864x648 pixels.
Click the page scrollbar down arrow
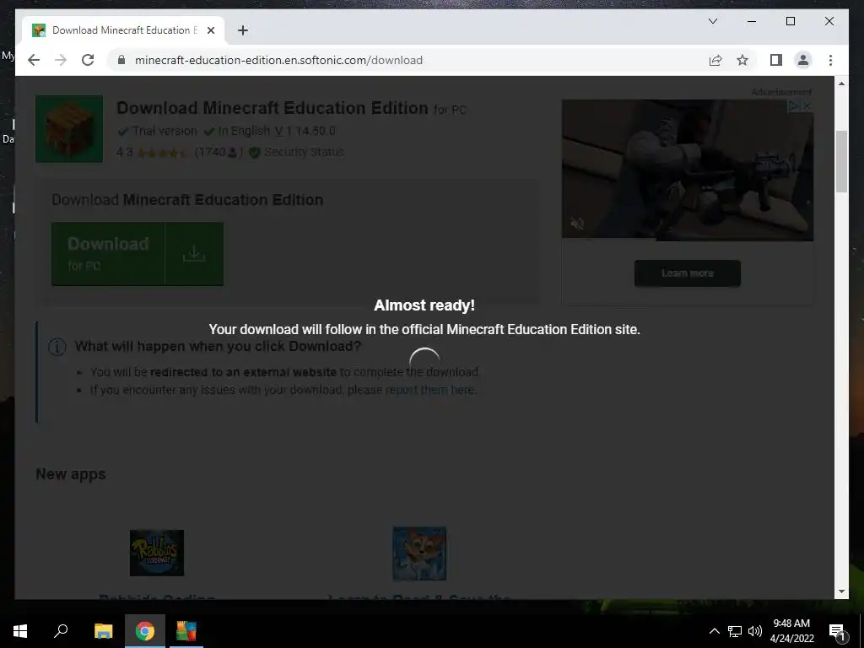tap(841, 591)
